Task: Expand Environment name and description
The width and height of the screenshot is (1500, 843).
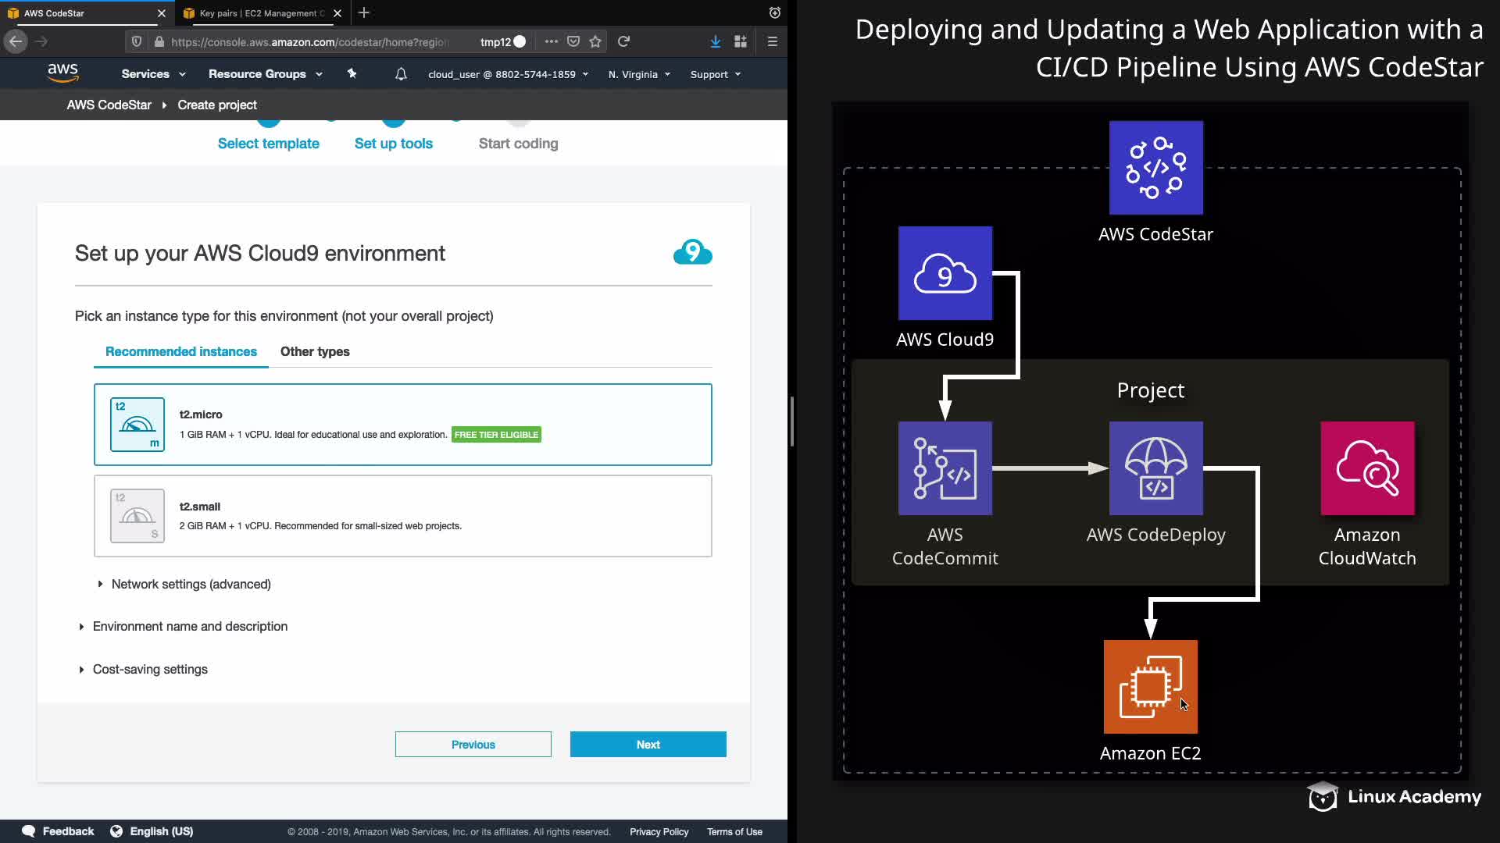Action: 190,626
